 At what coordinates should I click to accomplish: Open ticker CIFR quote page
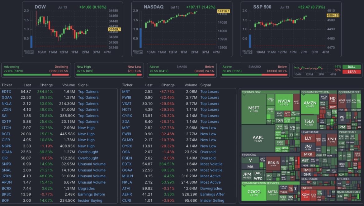6,140
